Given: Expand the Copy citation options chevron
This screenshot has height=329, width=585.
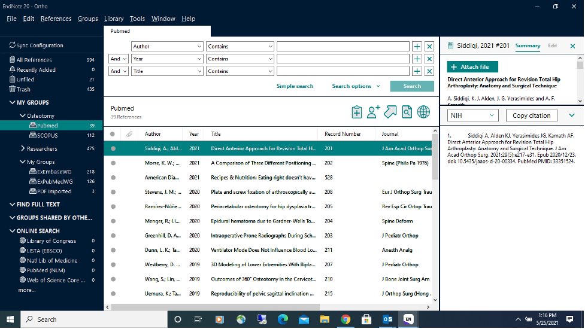Looking at the screenshot, I should tap(572, 115).
